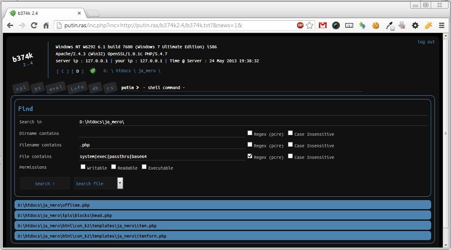Viewport: 451px width, 250px height.
Task: Open the ruler measurement extension icon
Action: click(x=349, y=26)
